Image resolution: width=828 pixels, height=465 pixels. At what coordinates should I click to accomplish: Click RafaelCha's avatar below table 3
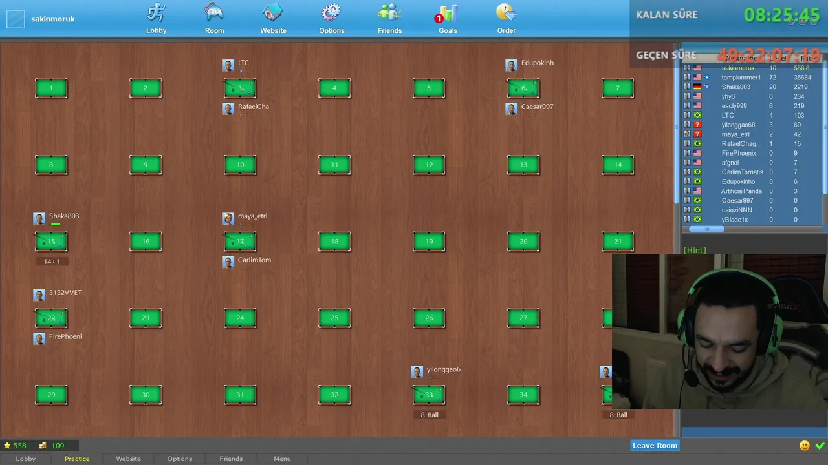pos(228,108)
